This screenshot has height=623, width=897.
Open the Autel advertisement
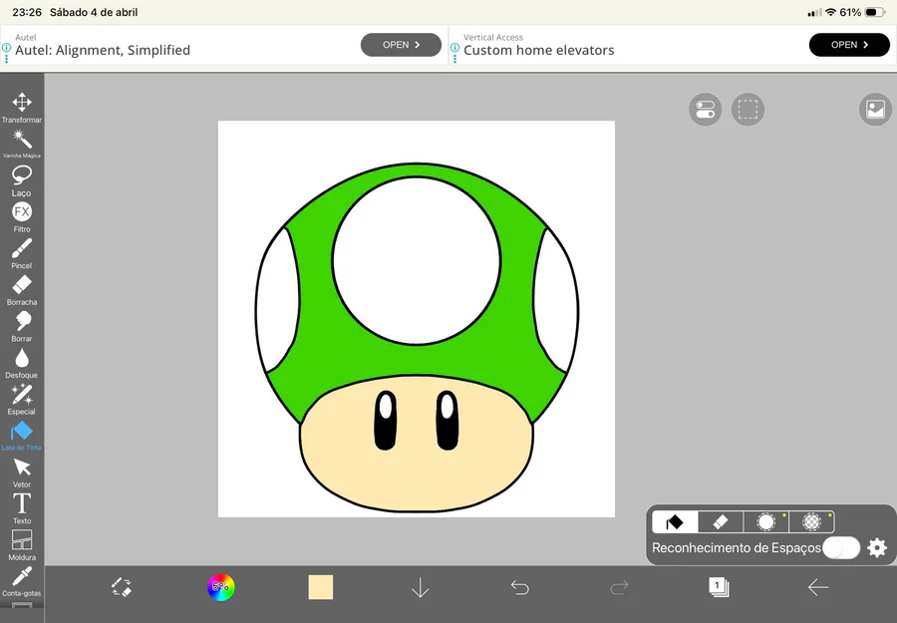[401, 45]
